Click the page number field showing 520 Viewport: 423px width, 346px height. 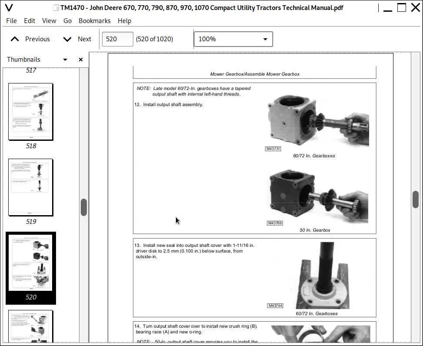click(117, 39)
